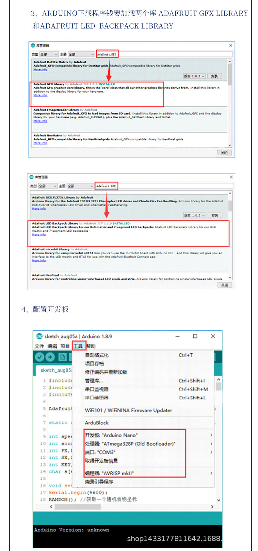Select the Adafruit NeoPixel entry title

[x=45, y=275]
